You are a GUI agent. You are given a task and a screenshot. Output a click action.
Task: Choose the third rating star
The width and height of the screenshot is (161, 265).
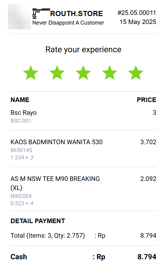[83, 73]
